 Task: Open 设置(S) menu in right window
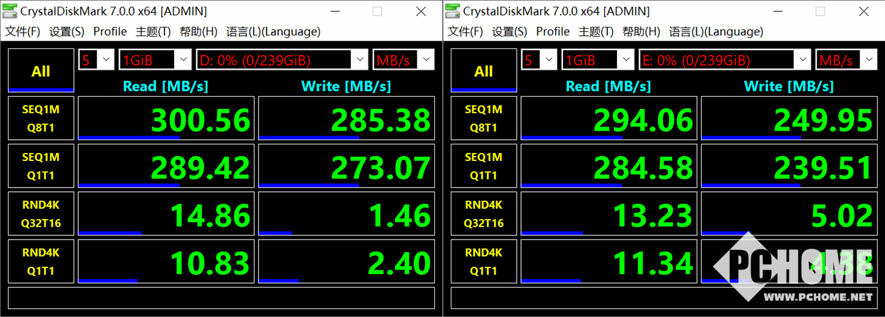pyautogui.click(x=510, y=32)
